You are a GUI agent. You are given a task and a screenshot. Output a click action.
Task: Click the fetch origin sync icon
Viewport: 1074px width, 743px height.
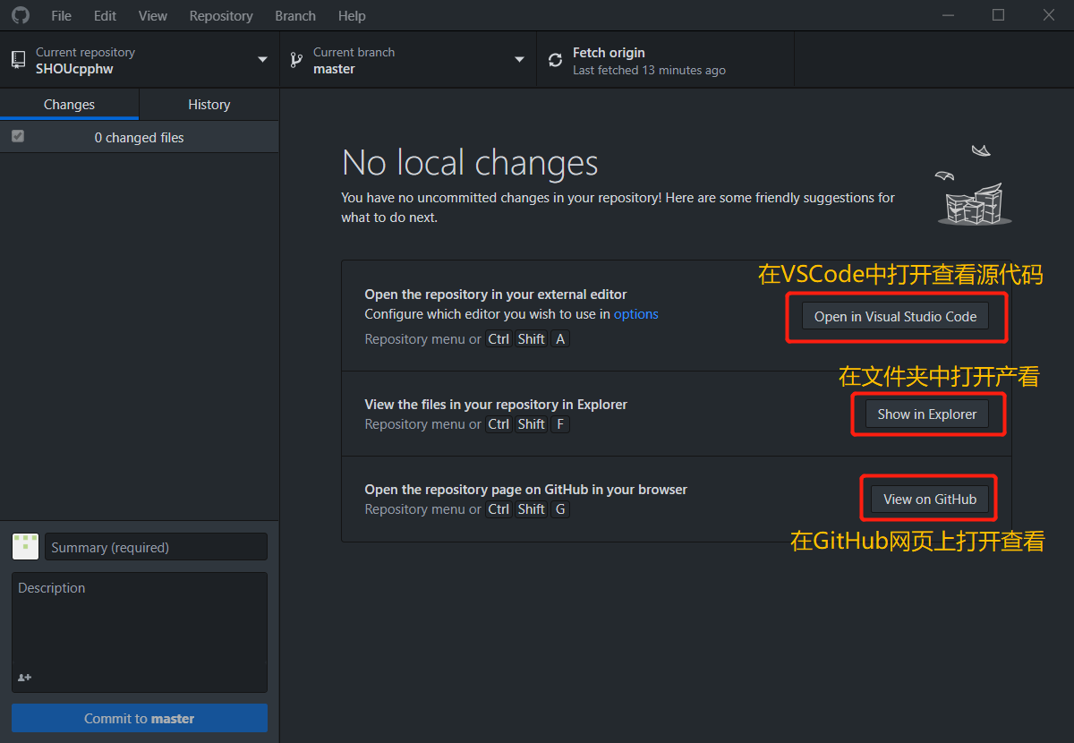555,60
